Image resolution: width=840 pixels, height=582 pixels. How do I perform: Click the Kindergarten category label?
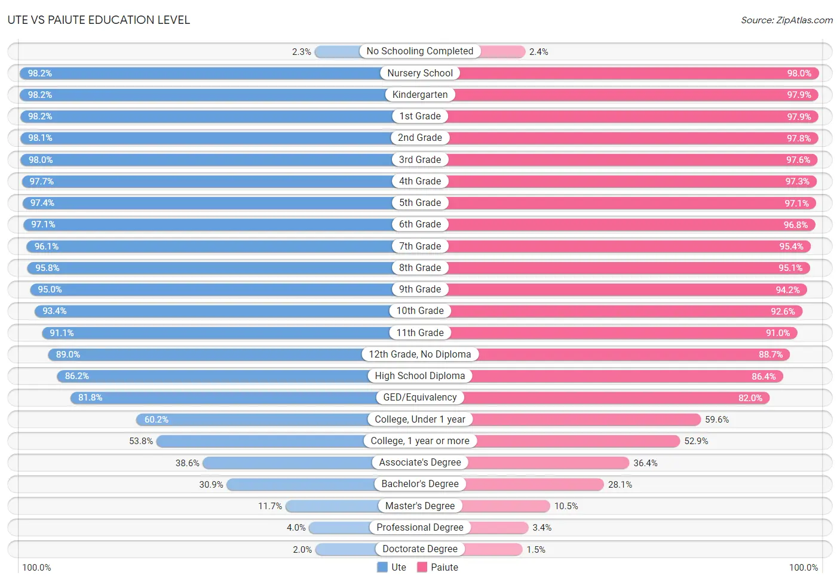coord(420,94)
